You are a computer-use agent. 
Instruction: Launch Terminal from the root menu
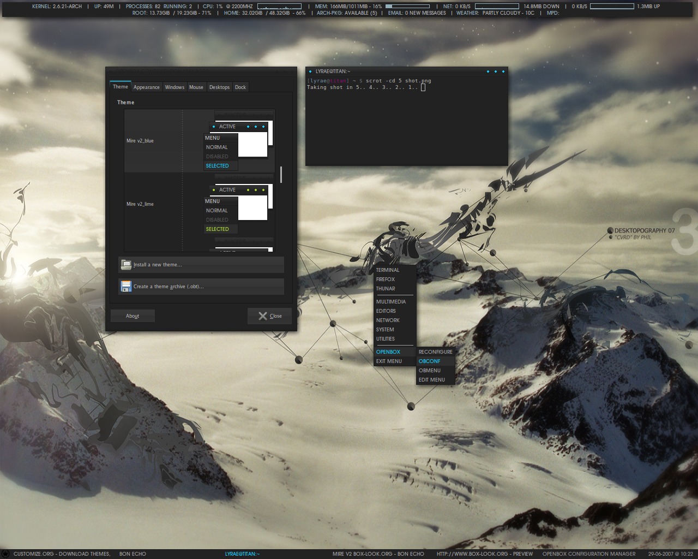point(395,270)
